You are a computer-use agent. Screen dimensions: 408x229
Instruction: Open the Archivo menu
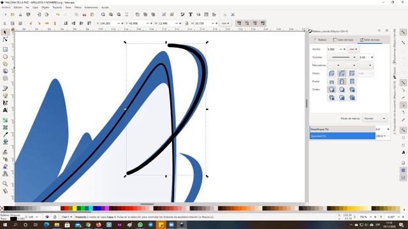[x=6, y=8]
